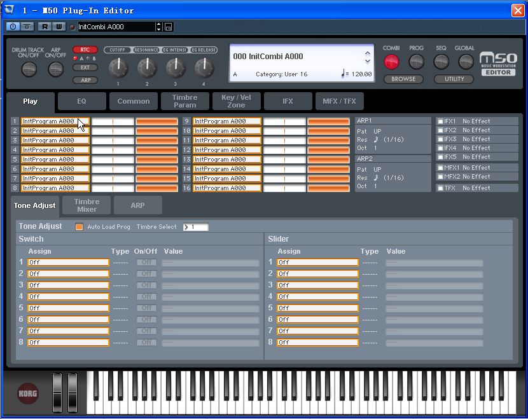Select the COMBI mode red button
528x419 pixels.
click(x=391, y=62)
